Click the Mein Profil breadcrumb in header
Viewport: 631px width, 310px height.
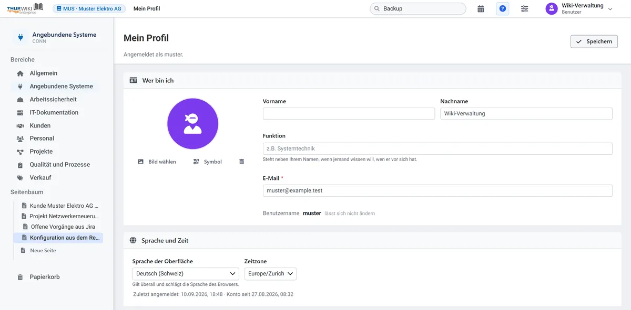147,9
